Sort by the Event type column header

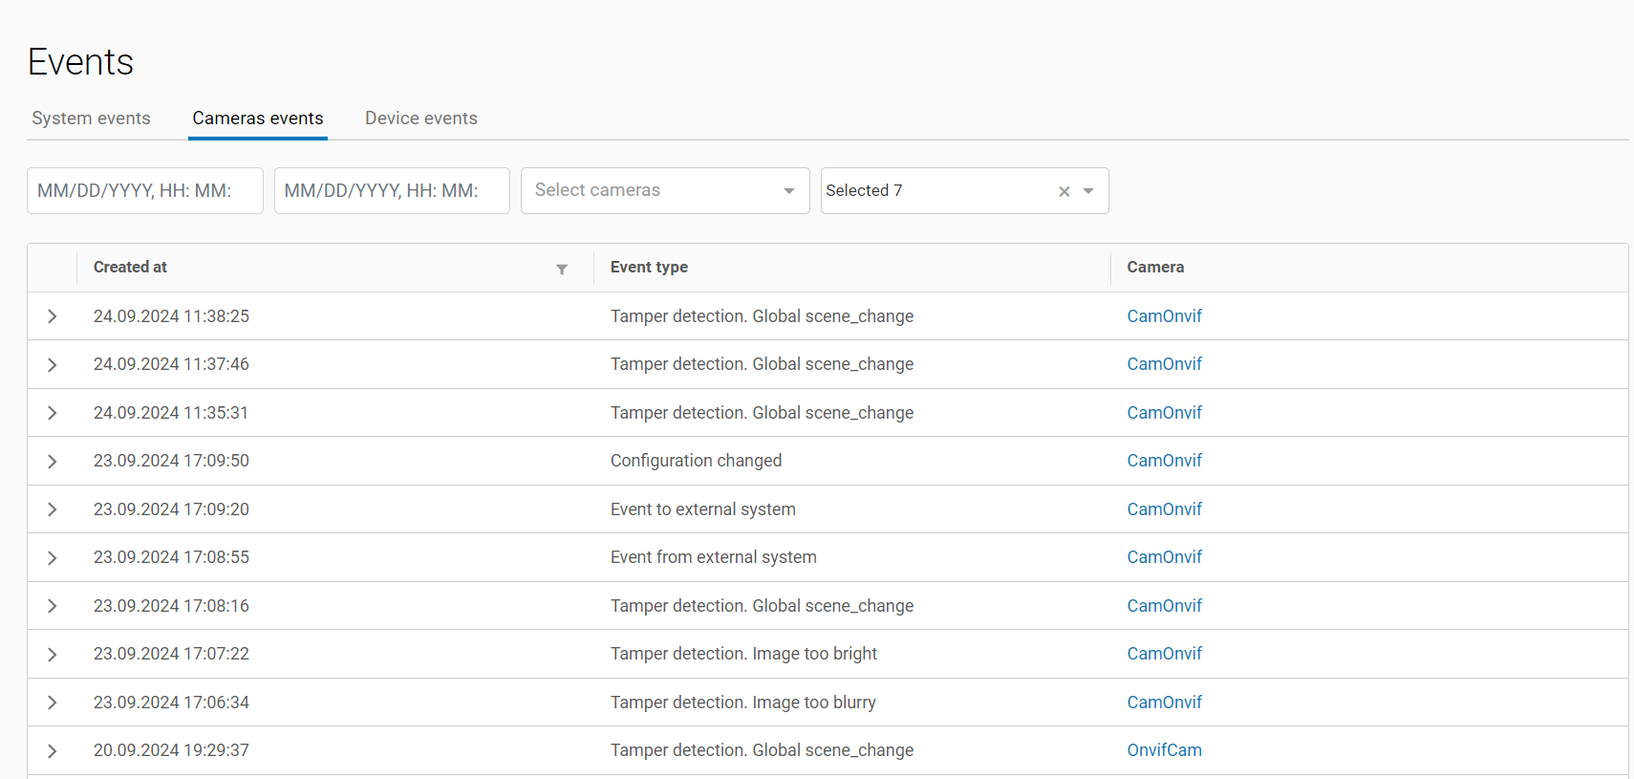[x=649, y=268]
